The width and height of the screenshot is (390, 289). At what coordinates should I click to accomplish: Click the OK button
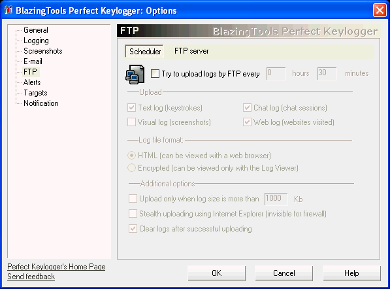pyautogui.click(x=217, y=273)
